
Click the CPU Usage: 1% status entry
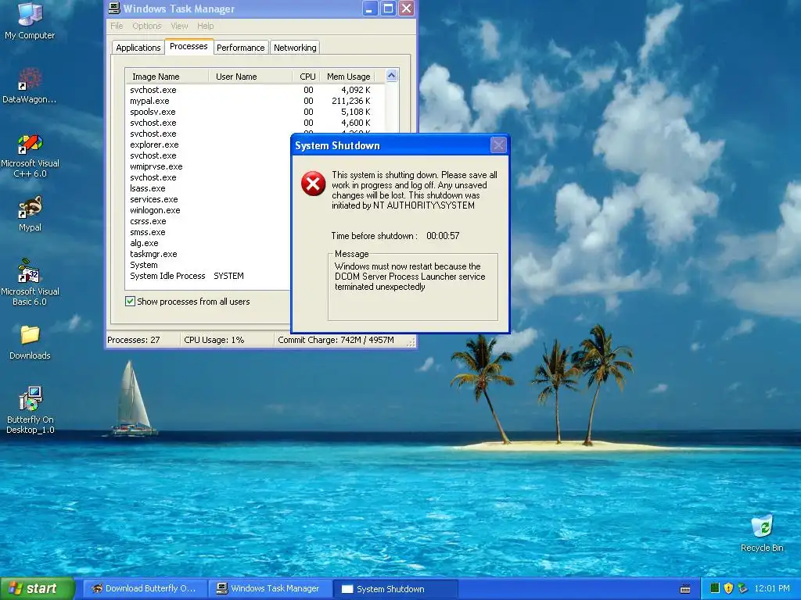click(214, 340)
